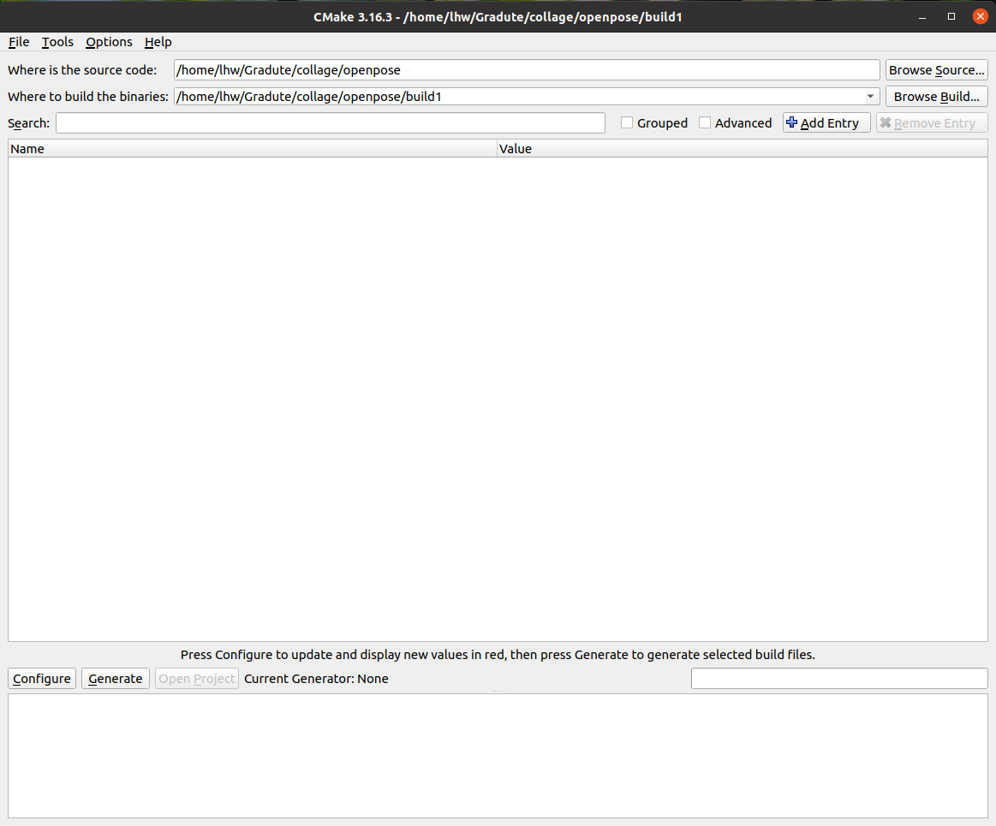
Task: Expand the build binaries path dropdown
Action: click(x=870, y=97)
